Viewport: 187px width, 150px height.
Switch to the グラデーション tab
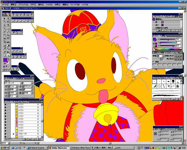point(172,52)
